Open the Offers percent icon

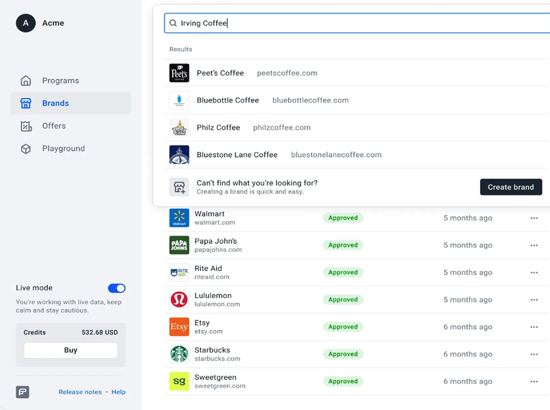(26, 126)
